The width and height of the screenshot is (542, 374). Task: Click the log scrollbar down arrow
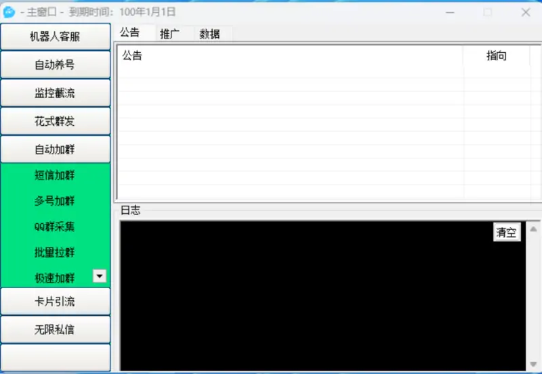[534, 364]
